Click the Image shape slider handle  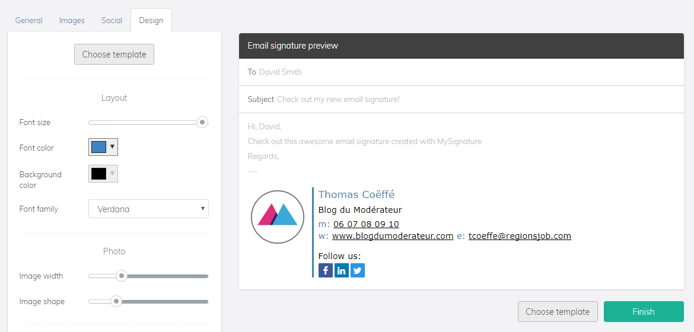116,301
